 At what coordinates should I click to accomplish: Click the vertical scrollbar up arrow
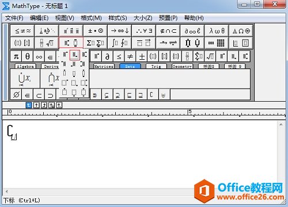point(281,124)
